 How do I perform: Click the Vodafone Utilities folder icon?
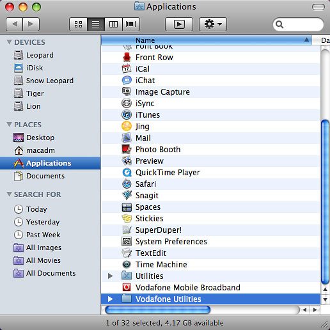point(127,299)
